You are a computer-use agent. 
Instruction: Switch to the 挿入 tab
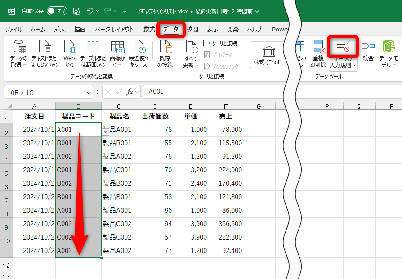[x=59, y=30]
